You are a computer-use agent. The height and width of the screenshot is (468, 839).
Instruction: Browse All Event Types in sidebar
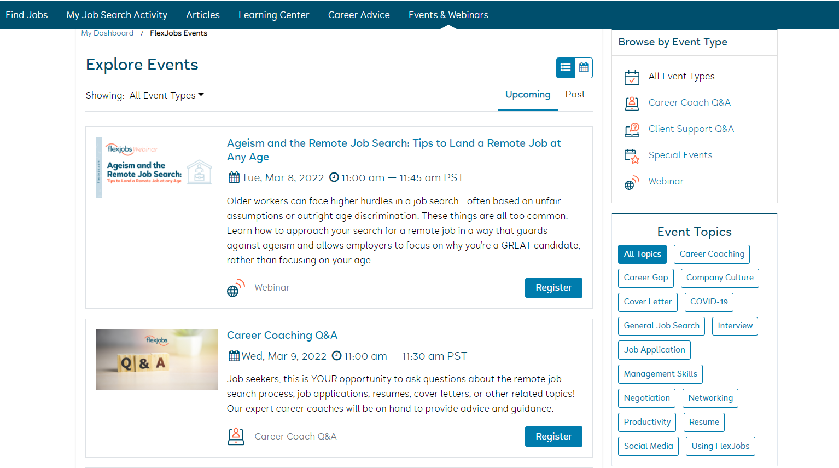pos(681,77)
